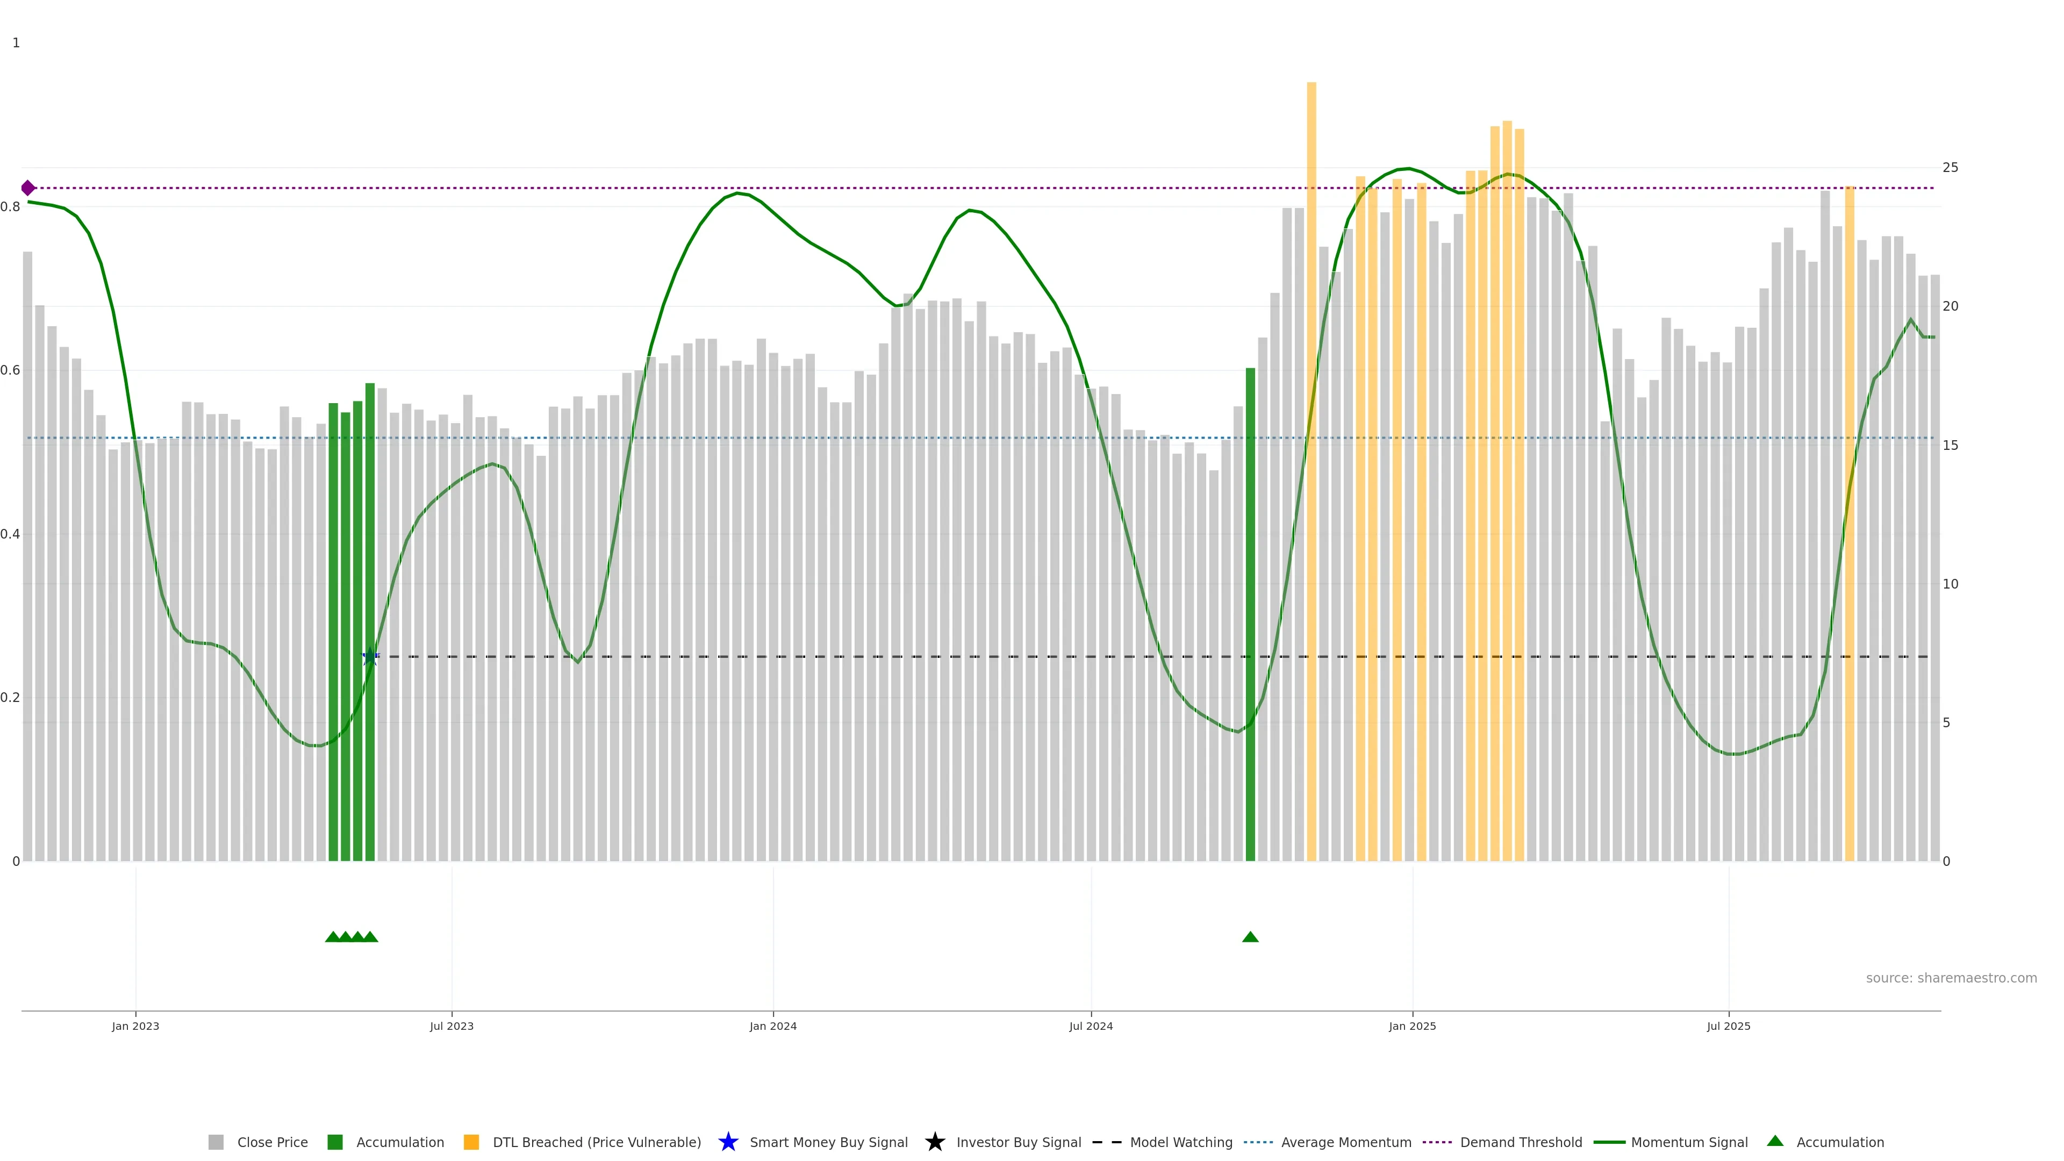Click blue star Smart Money legend icon
2064x1161 pixels.
(x=728, y=1142)
